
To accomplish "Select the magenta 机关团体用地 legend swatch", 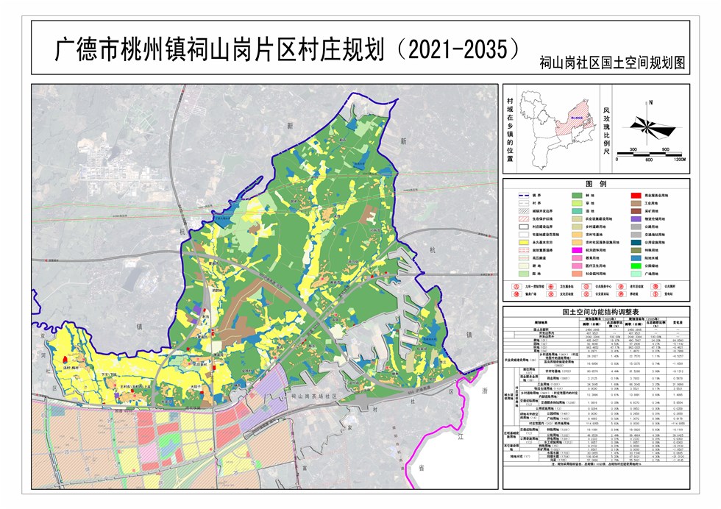I will (577, 250).
